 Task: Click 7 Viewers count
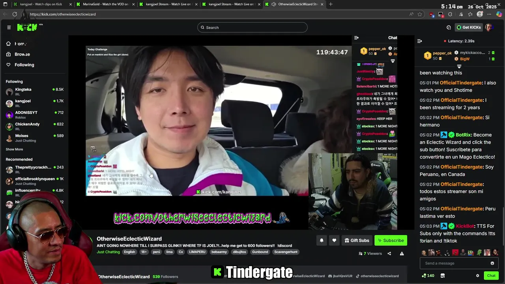[x=370, y=254]
